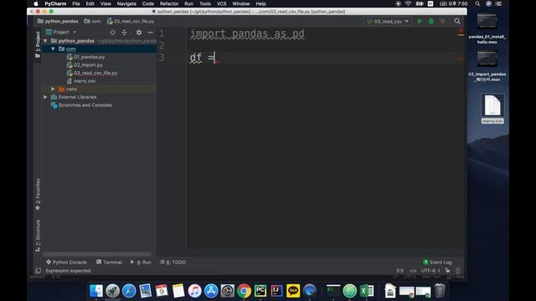Place cursor on import pandas line
Screen dimensions: 536x301
(247, 33)
